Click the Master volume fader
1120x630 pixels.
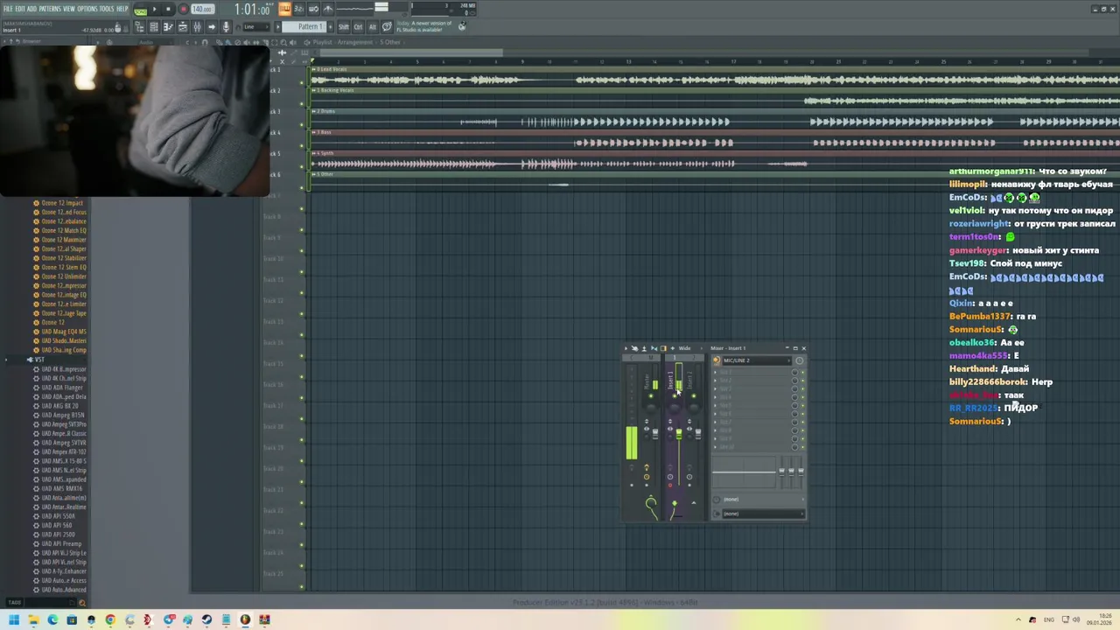pos(655,434)
